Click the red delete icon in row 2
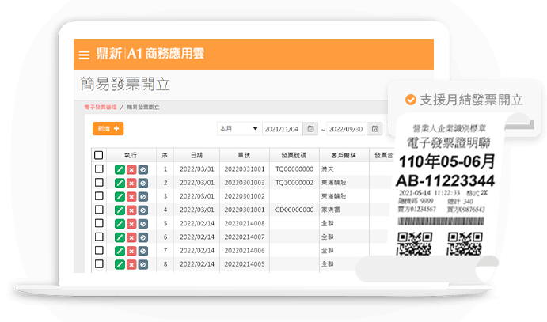The height and width of the screenshot is (322, 547). click(131, 183)
